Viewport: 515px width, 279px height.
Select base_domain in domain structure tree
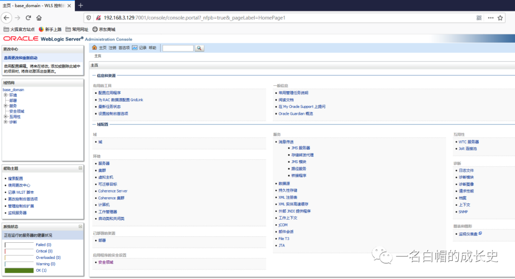tap(13, 90)
